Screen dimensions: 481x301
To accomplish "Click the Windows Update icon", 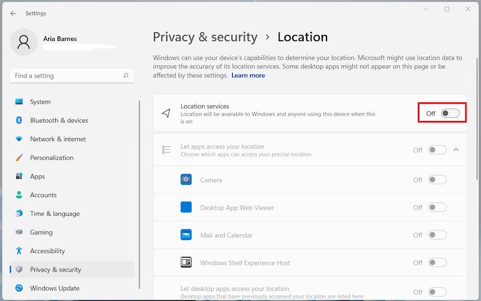I will point(19,288).
